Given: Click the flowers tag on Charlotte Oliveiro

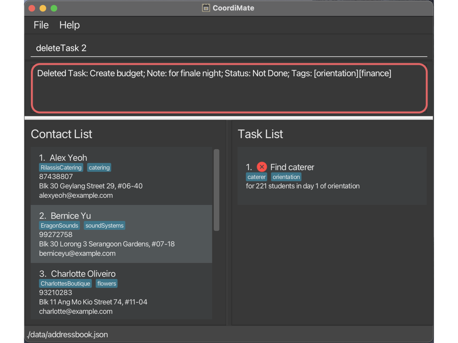Looking at the screenshot, I should point(106,284).
